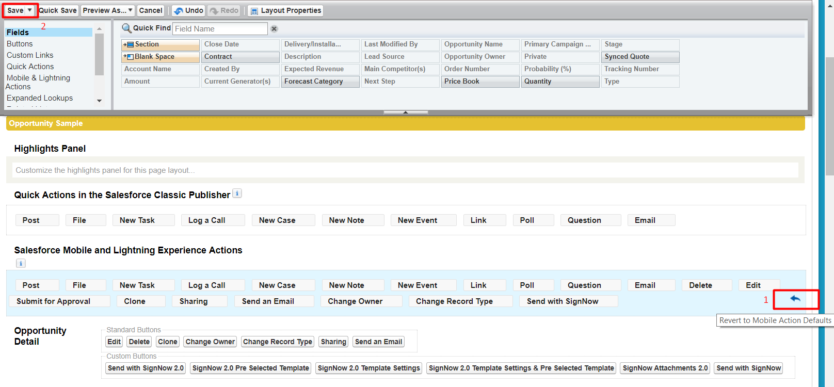The height and width of the screenshot is (387, 834).
Task: Select Log a Call in Classic Publisher
Action: tap(213, 220)
